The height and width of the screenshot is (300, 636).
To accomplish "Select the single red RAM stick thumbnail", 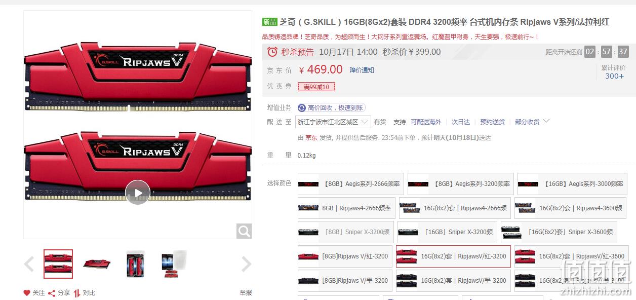I will click(97, 264).
